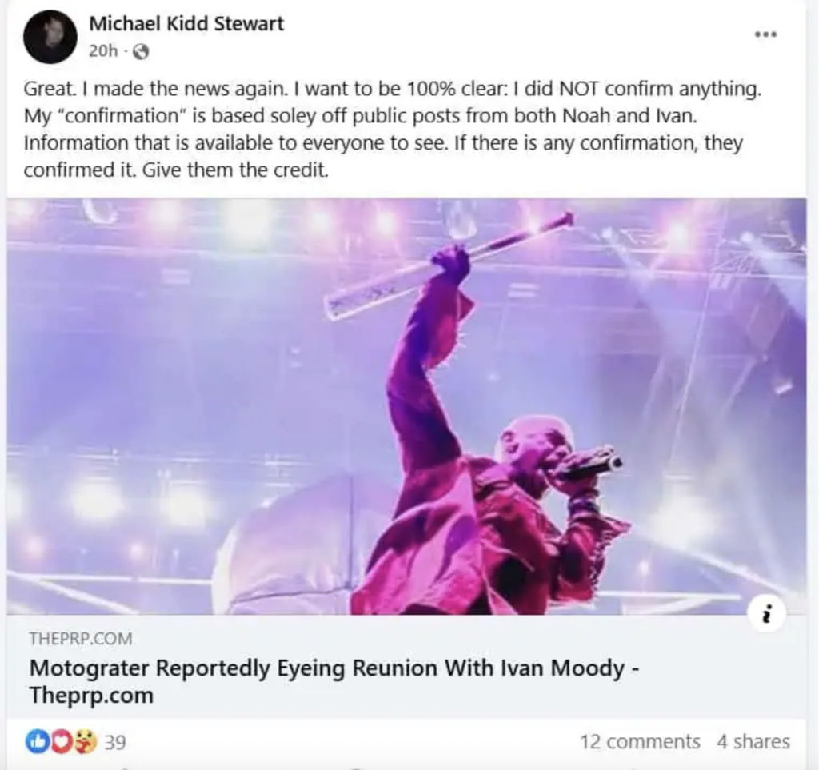The height and width of the screenshot is (770, 819).
Task: Click the THEPRP.COM source domain label
Action: 81,639
